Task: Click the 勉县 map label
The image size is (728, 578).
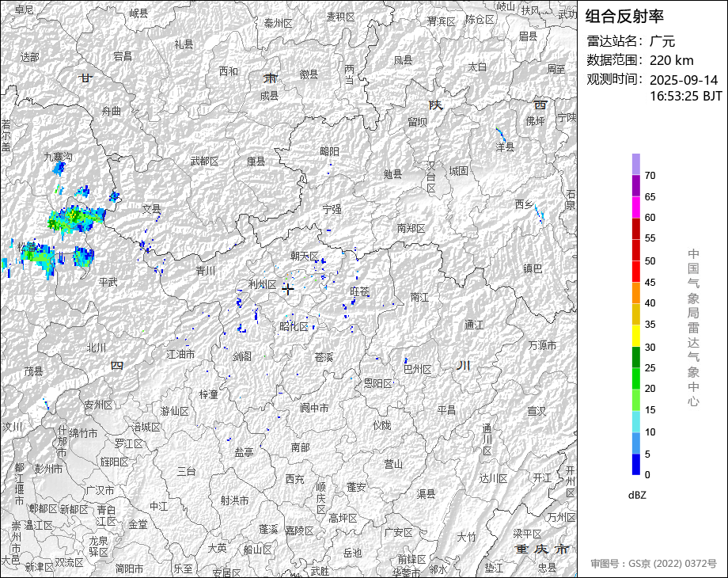Action: (x=392, y=174)
